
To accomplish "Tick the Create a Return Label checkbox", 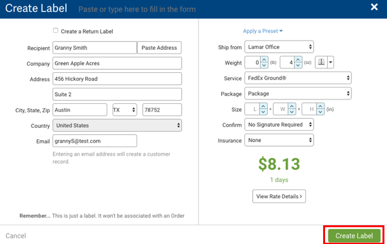I will tap(55, 30).
